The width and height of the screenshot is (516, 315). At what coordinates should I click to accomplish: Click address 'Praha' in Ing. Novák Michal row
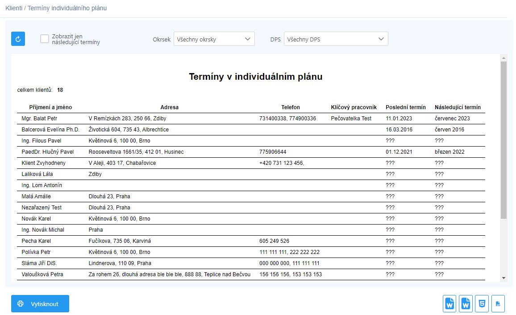(96, 230)
